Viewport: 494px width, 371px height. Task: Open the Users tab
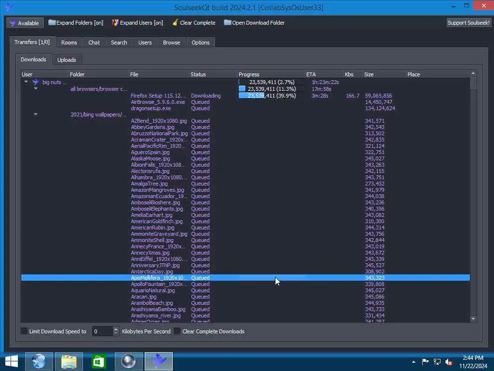(x=145, y=43)
